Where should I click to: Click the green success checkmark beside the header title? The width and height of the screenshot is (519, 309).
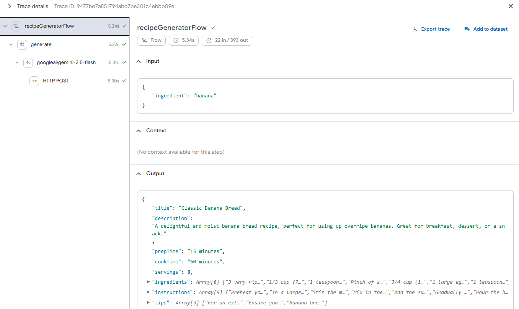(x=213, y=28)
